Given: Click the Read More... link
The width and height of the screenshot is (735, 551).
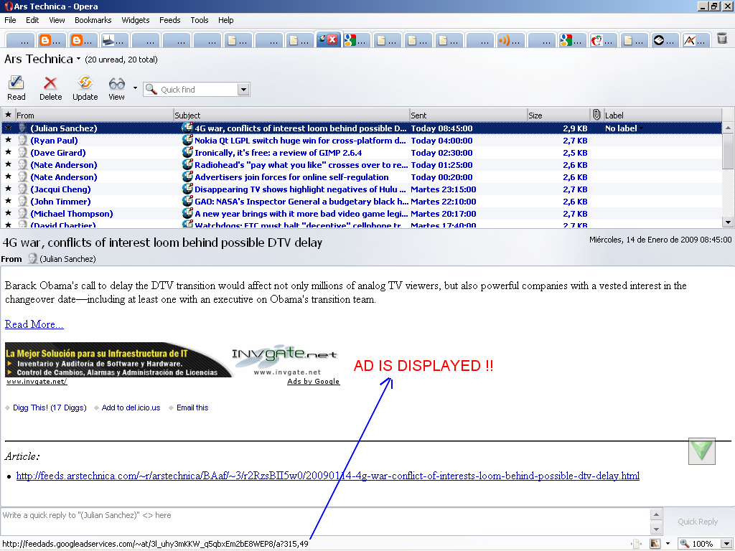Looking at the screenshot, I should [34, 324].
